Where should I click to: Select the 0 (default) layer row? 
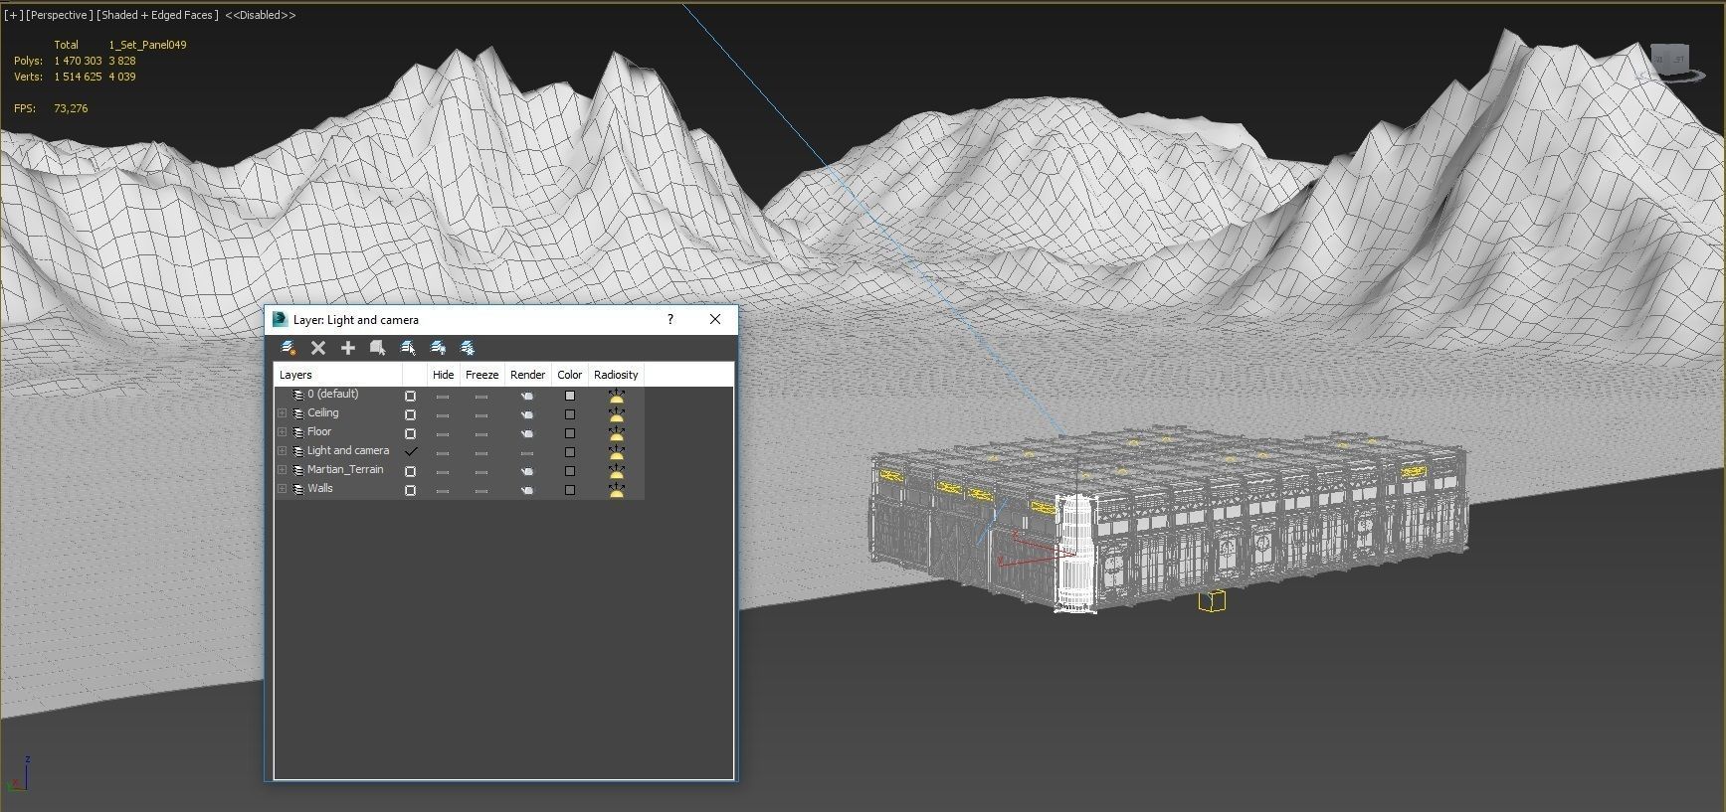pyautogui.click(x=459, y=395)
